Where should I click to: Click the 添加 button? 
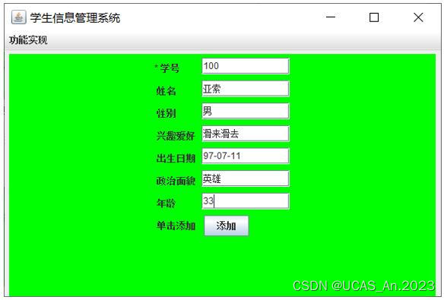coord(227,226)
